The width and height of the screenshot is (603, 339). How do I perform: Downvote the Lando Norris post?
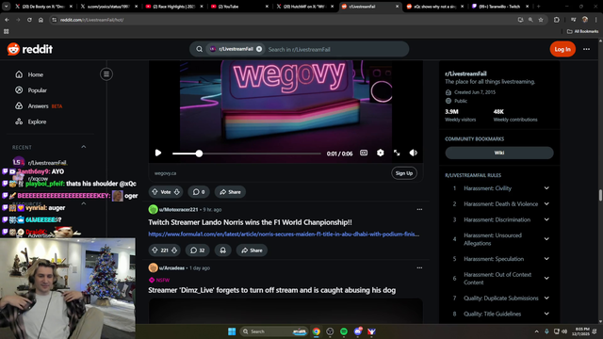click(174, 250)
